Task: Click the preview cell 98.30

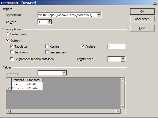Action: click(19, 84)
